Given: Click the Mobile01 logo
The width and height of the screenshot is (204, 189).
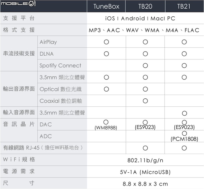Looking at the screenshot, I should click(18, 4).
